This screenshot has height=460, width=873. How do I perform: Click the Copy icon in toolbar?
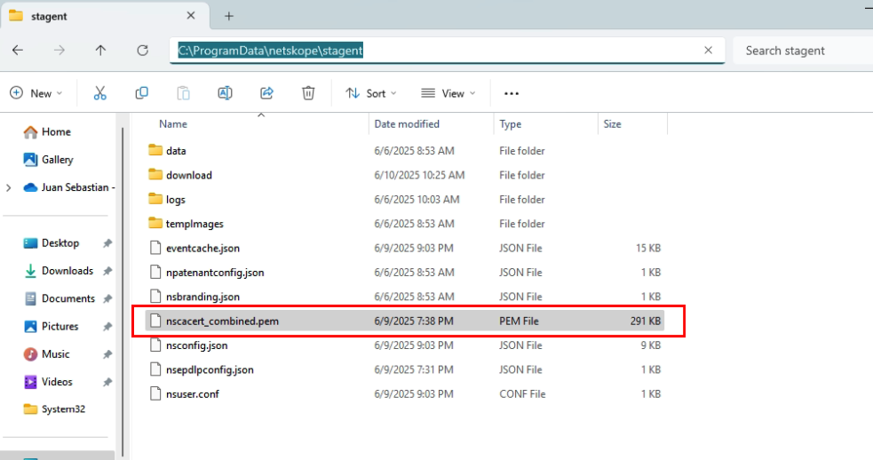[x=141, y=93]
